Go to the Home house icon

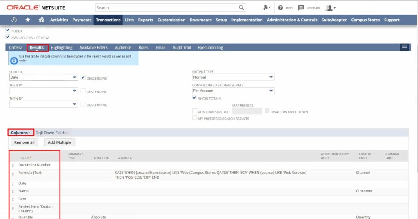(41, 20)
